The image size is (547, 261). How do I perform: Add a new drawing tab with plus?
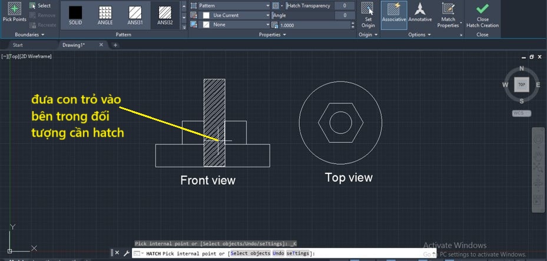click(x=115, y=45)
